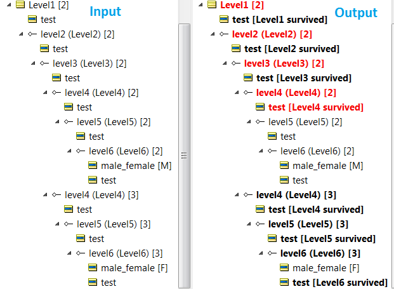Click group icon of level4 (Level4) [3] in Input

[x=56, y=195]
